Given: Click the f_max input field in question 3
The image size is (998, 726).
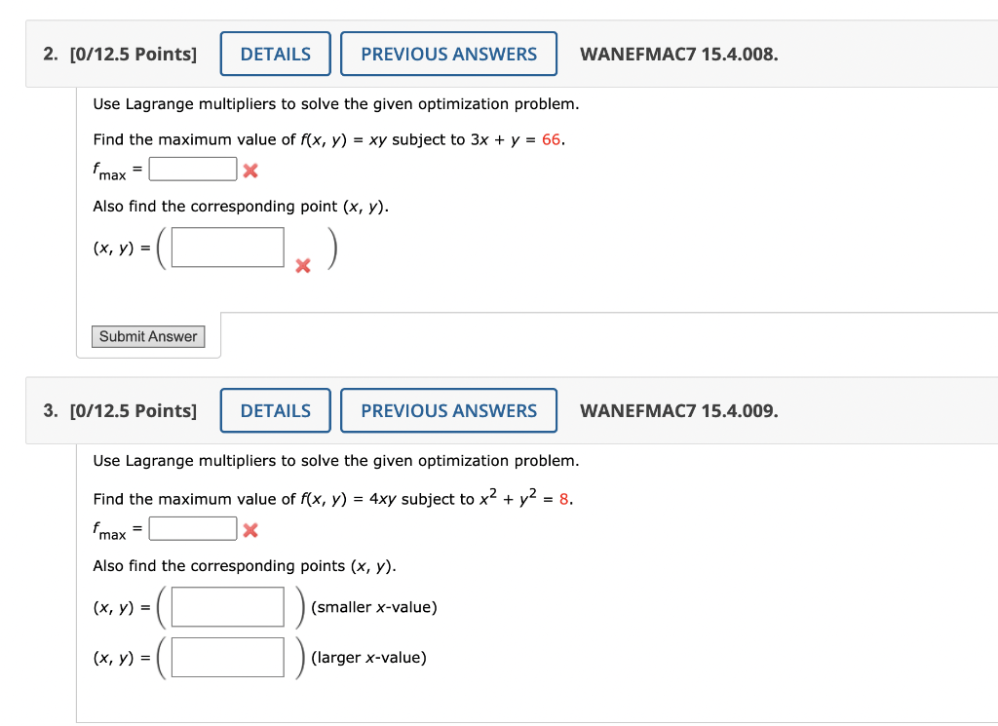Looking at the screenshot, I should coord(192,528).
